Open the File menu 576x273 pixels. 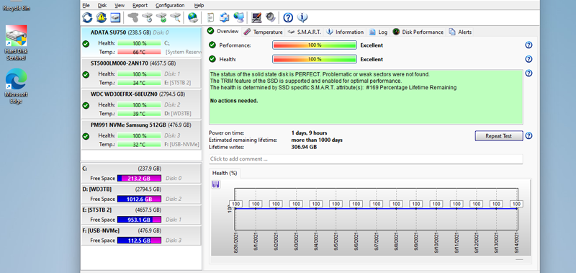pyautogui.click(x=86, y=6)
